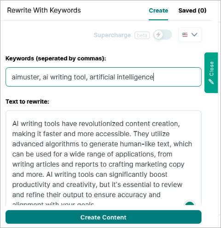Click the Supercharge label text

click(112, 35)
